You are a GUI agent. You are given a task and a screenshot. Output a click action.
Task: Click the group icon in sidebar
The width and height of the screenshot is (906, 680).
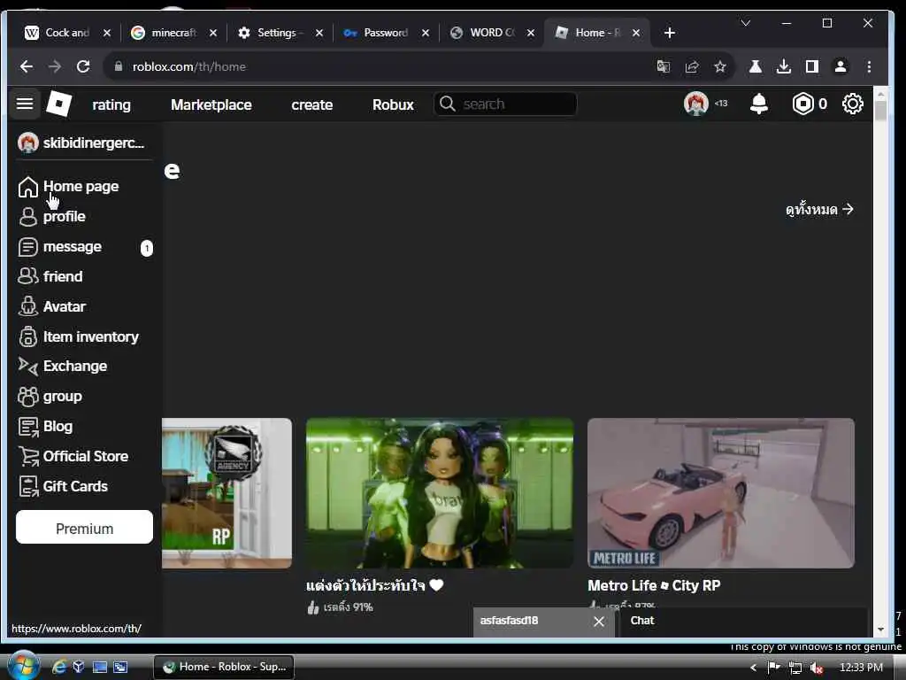point(27,396)
